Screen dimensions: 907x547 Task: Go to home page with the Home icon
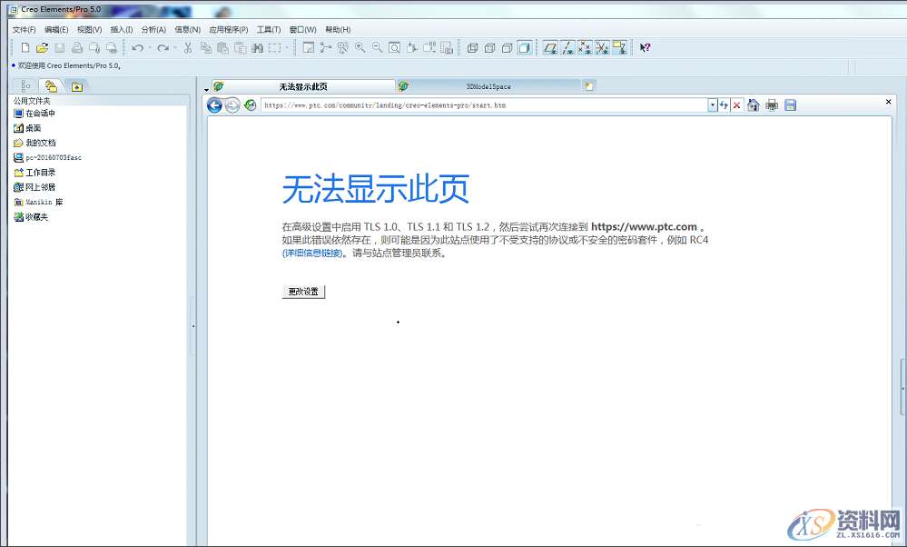(x=754, y=104)
